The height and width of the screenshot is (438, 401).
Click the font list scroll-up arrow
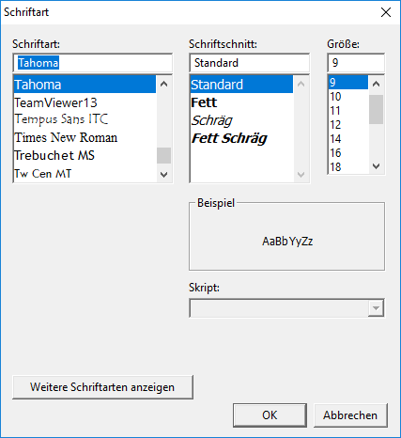point(163,84)
